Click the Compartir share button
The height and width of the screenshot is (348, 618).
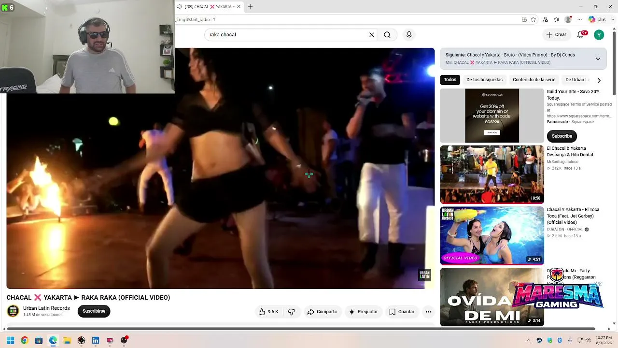(x=322, y=312)
